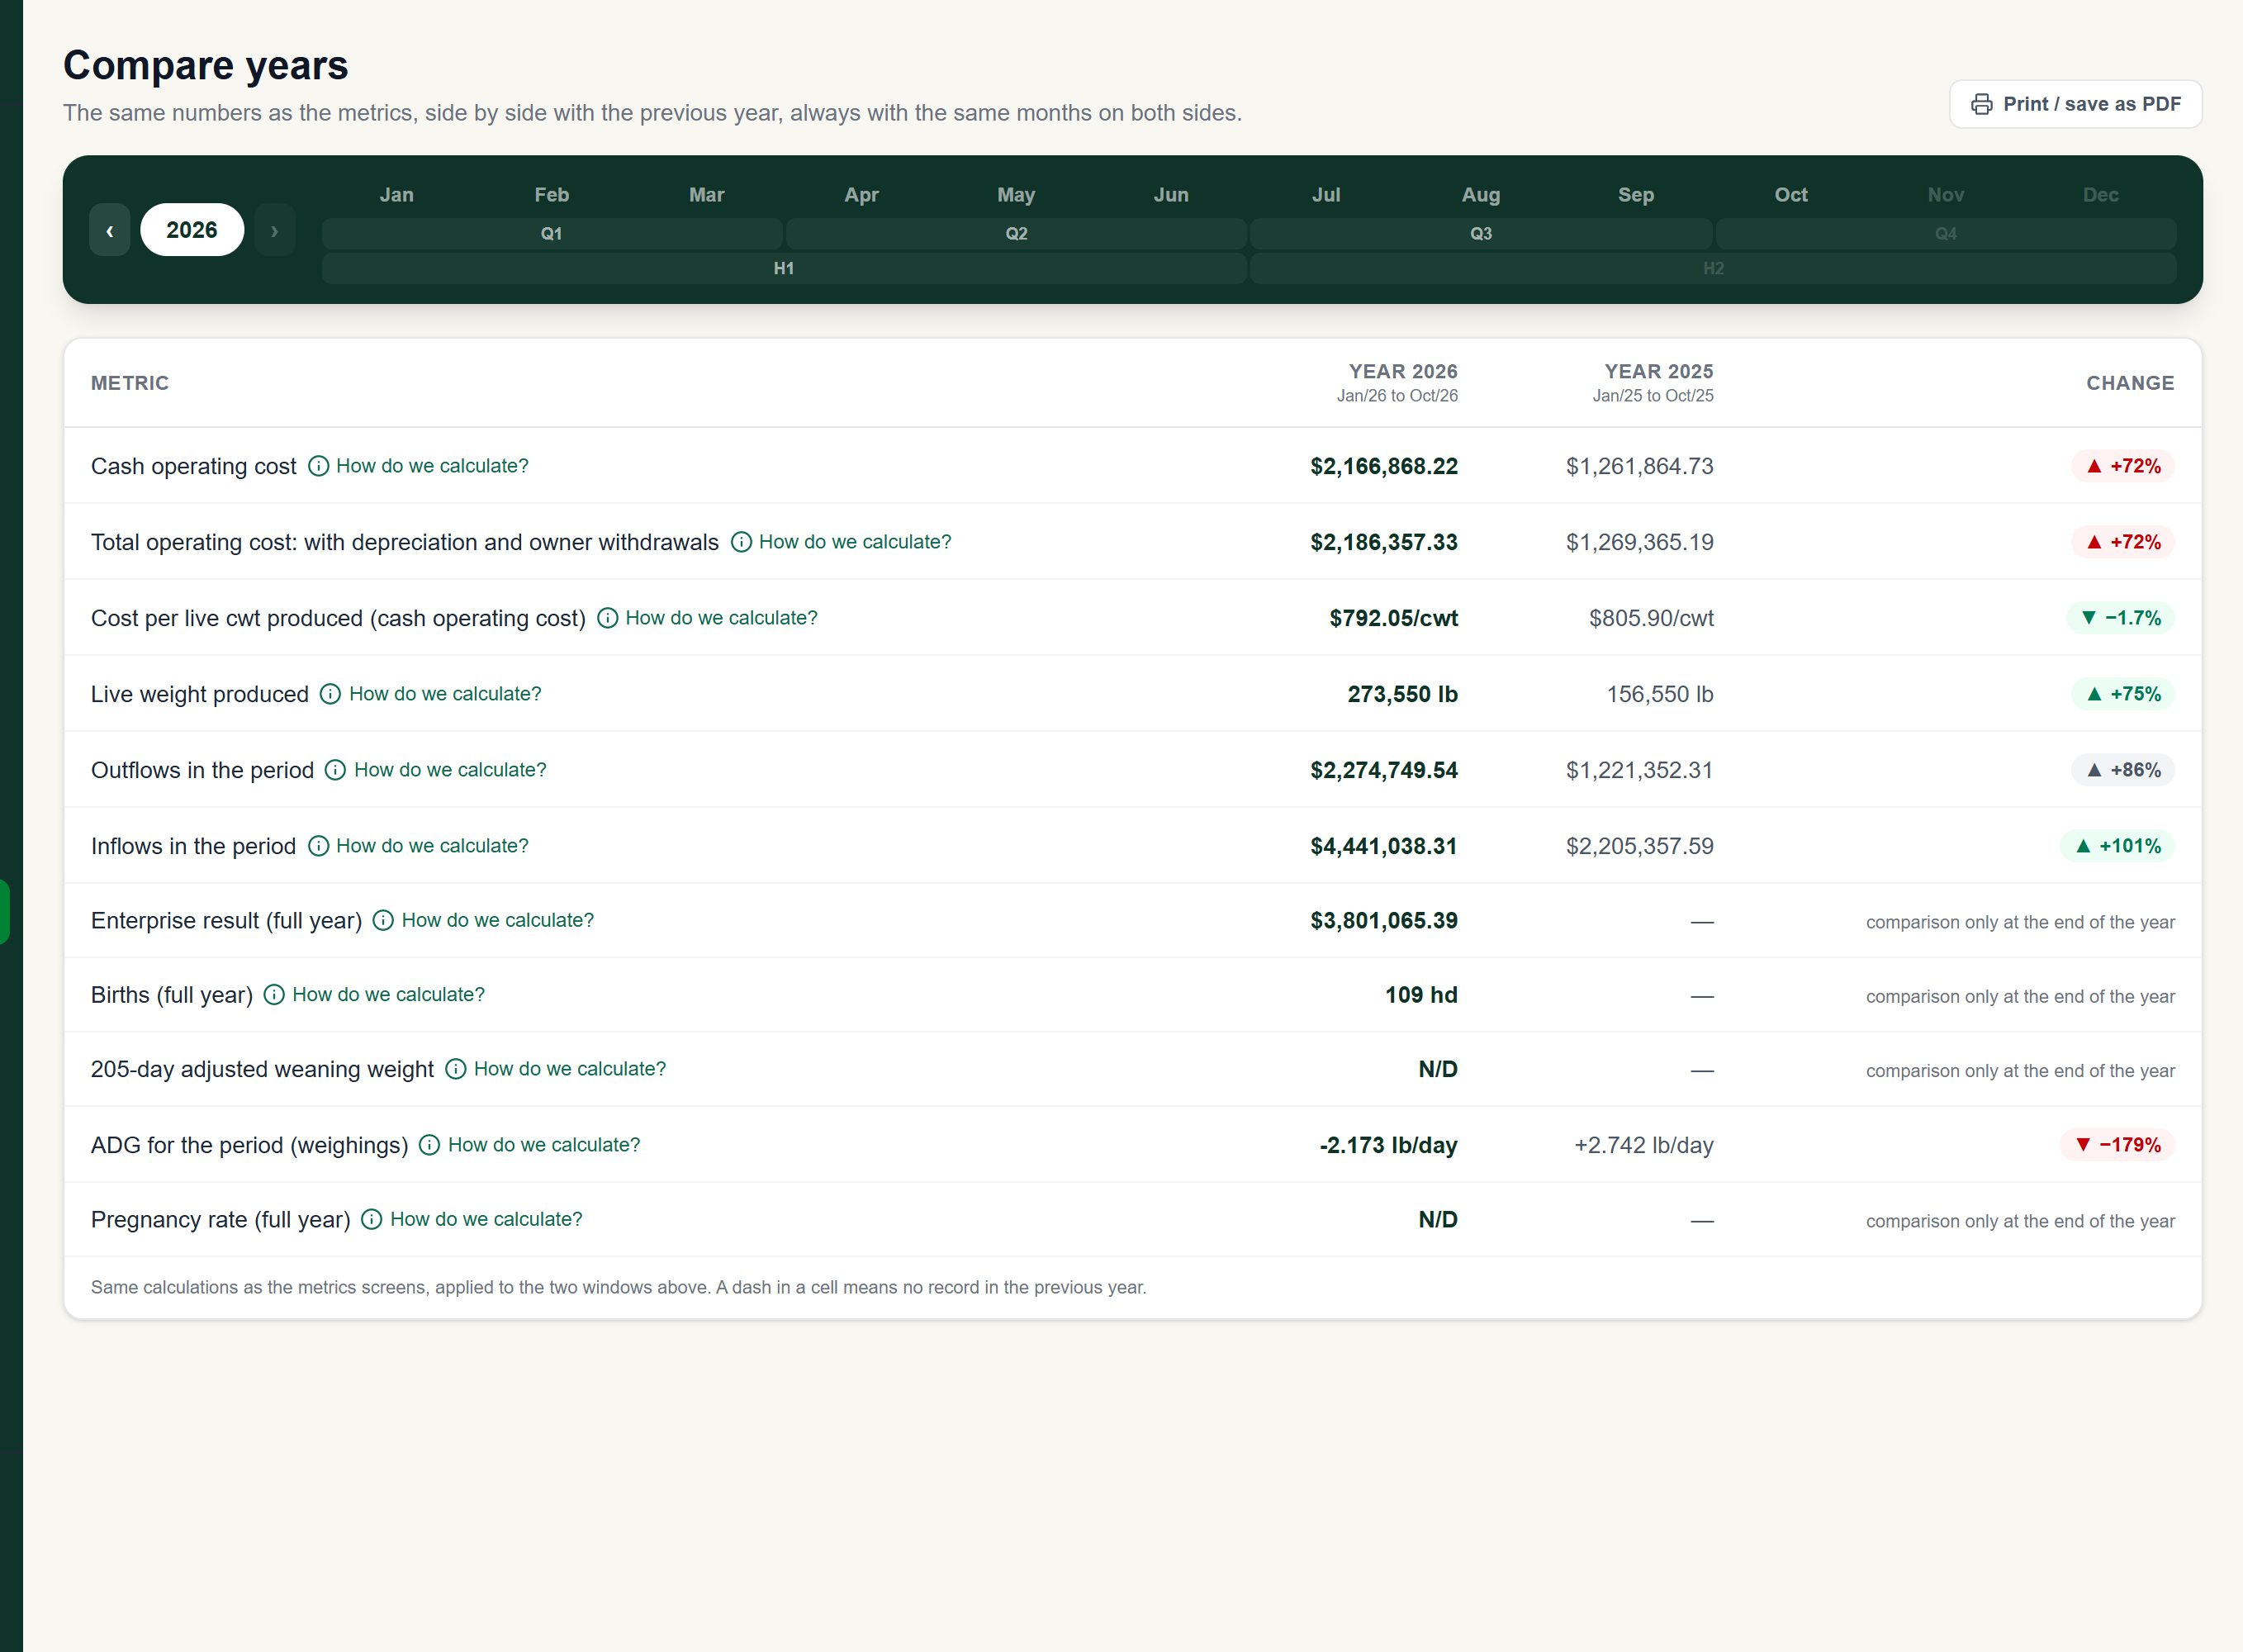2243x1652 pixels.
Task: Go to the next year with the right chevron
Action: 275,230
